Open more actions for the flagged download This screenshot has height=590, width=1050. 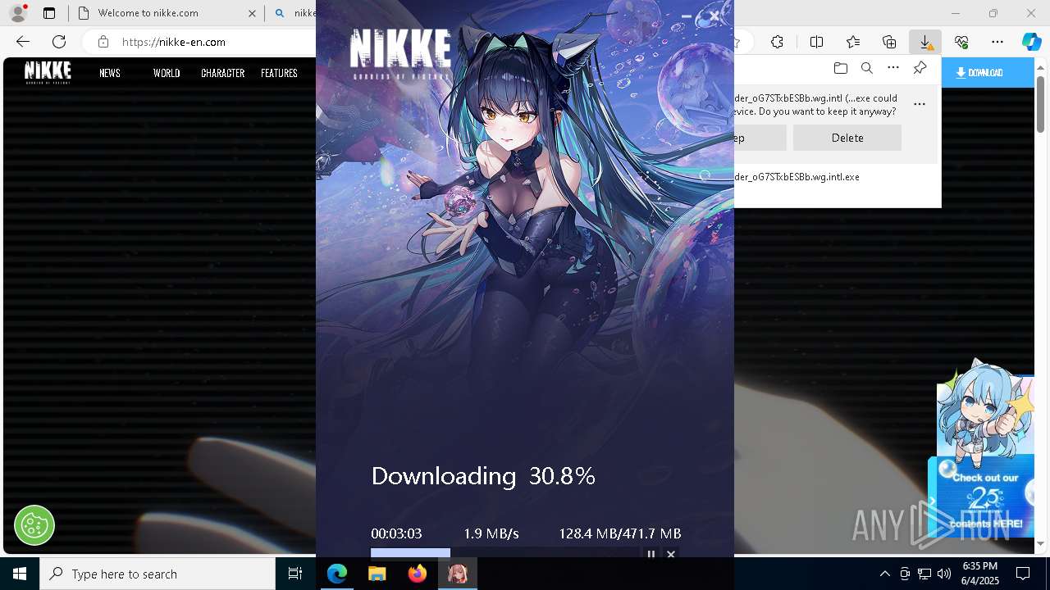click(920, 104)
